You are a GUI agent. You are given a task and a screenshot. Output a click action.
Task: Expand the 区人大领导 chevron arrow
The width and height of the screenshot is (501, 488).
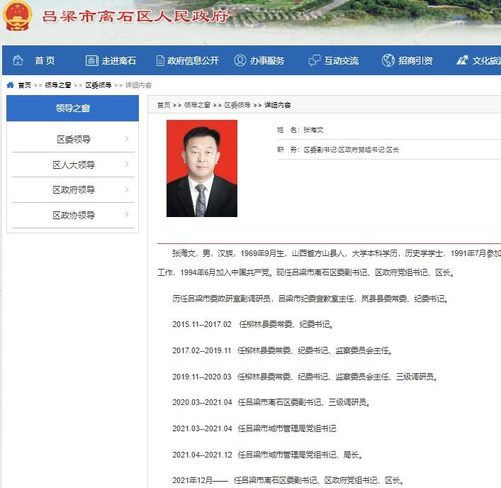pos(127,165)
